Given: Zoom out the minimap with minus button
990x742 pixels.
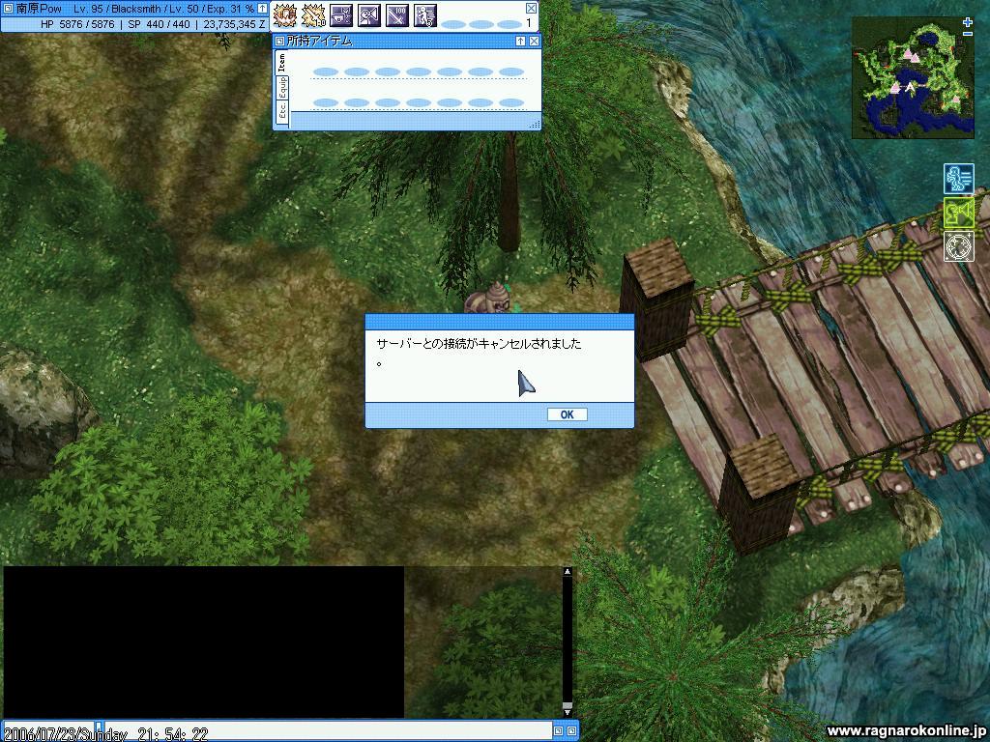Looking at the screenshot, I should pos(968,34).
